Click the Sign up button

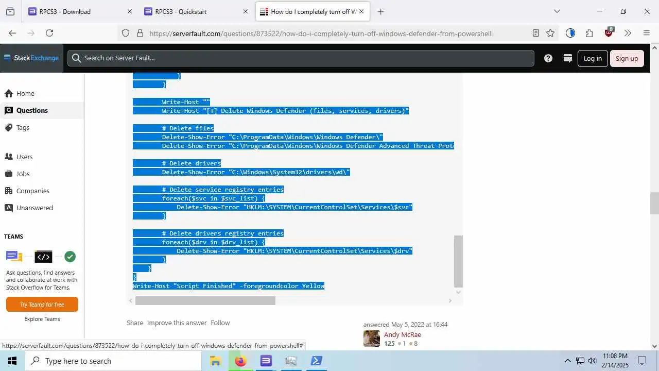627,58
